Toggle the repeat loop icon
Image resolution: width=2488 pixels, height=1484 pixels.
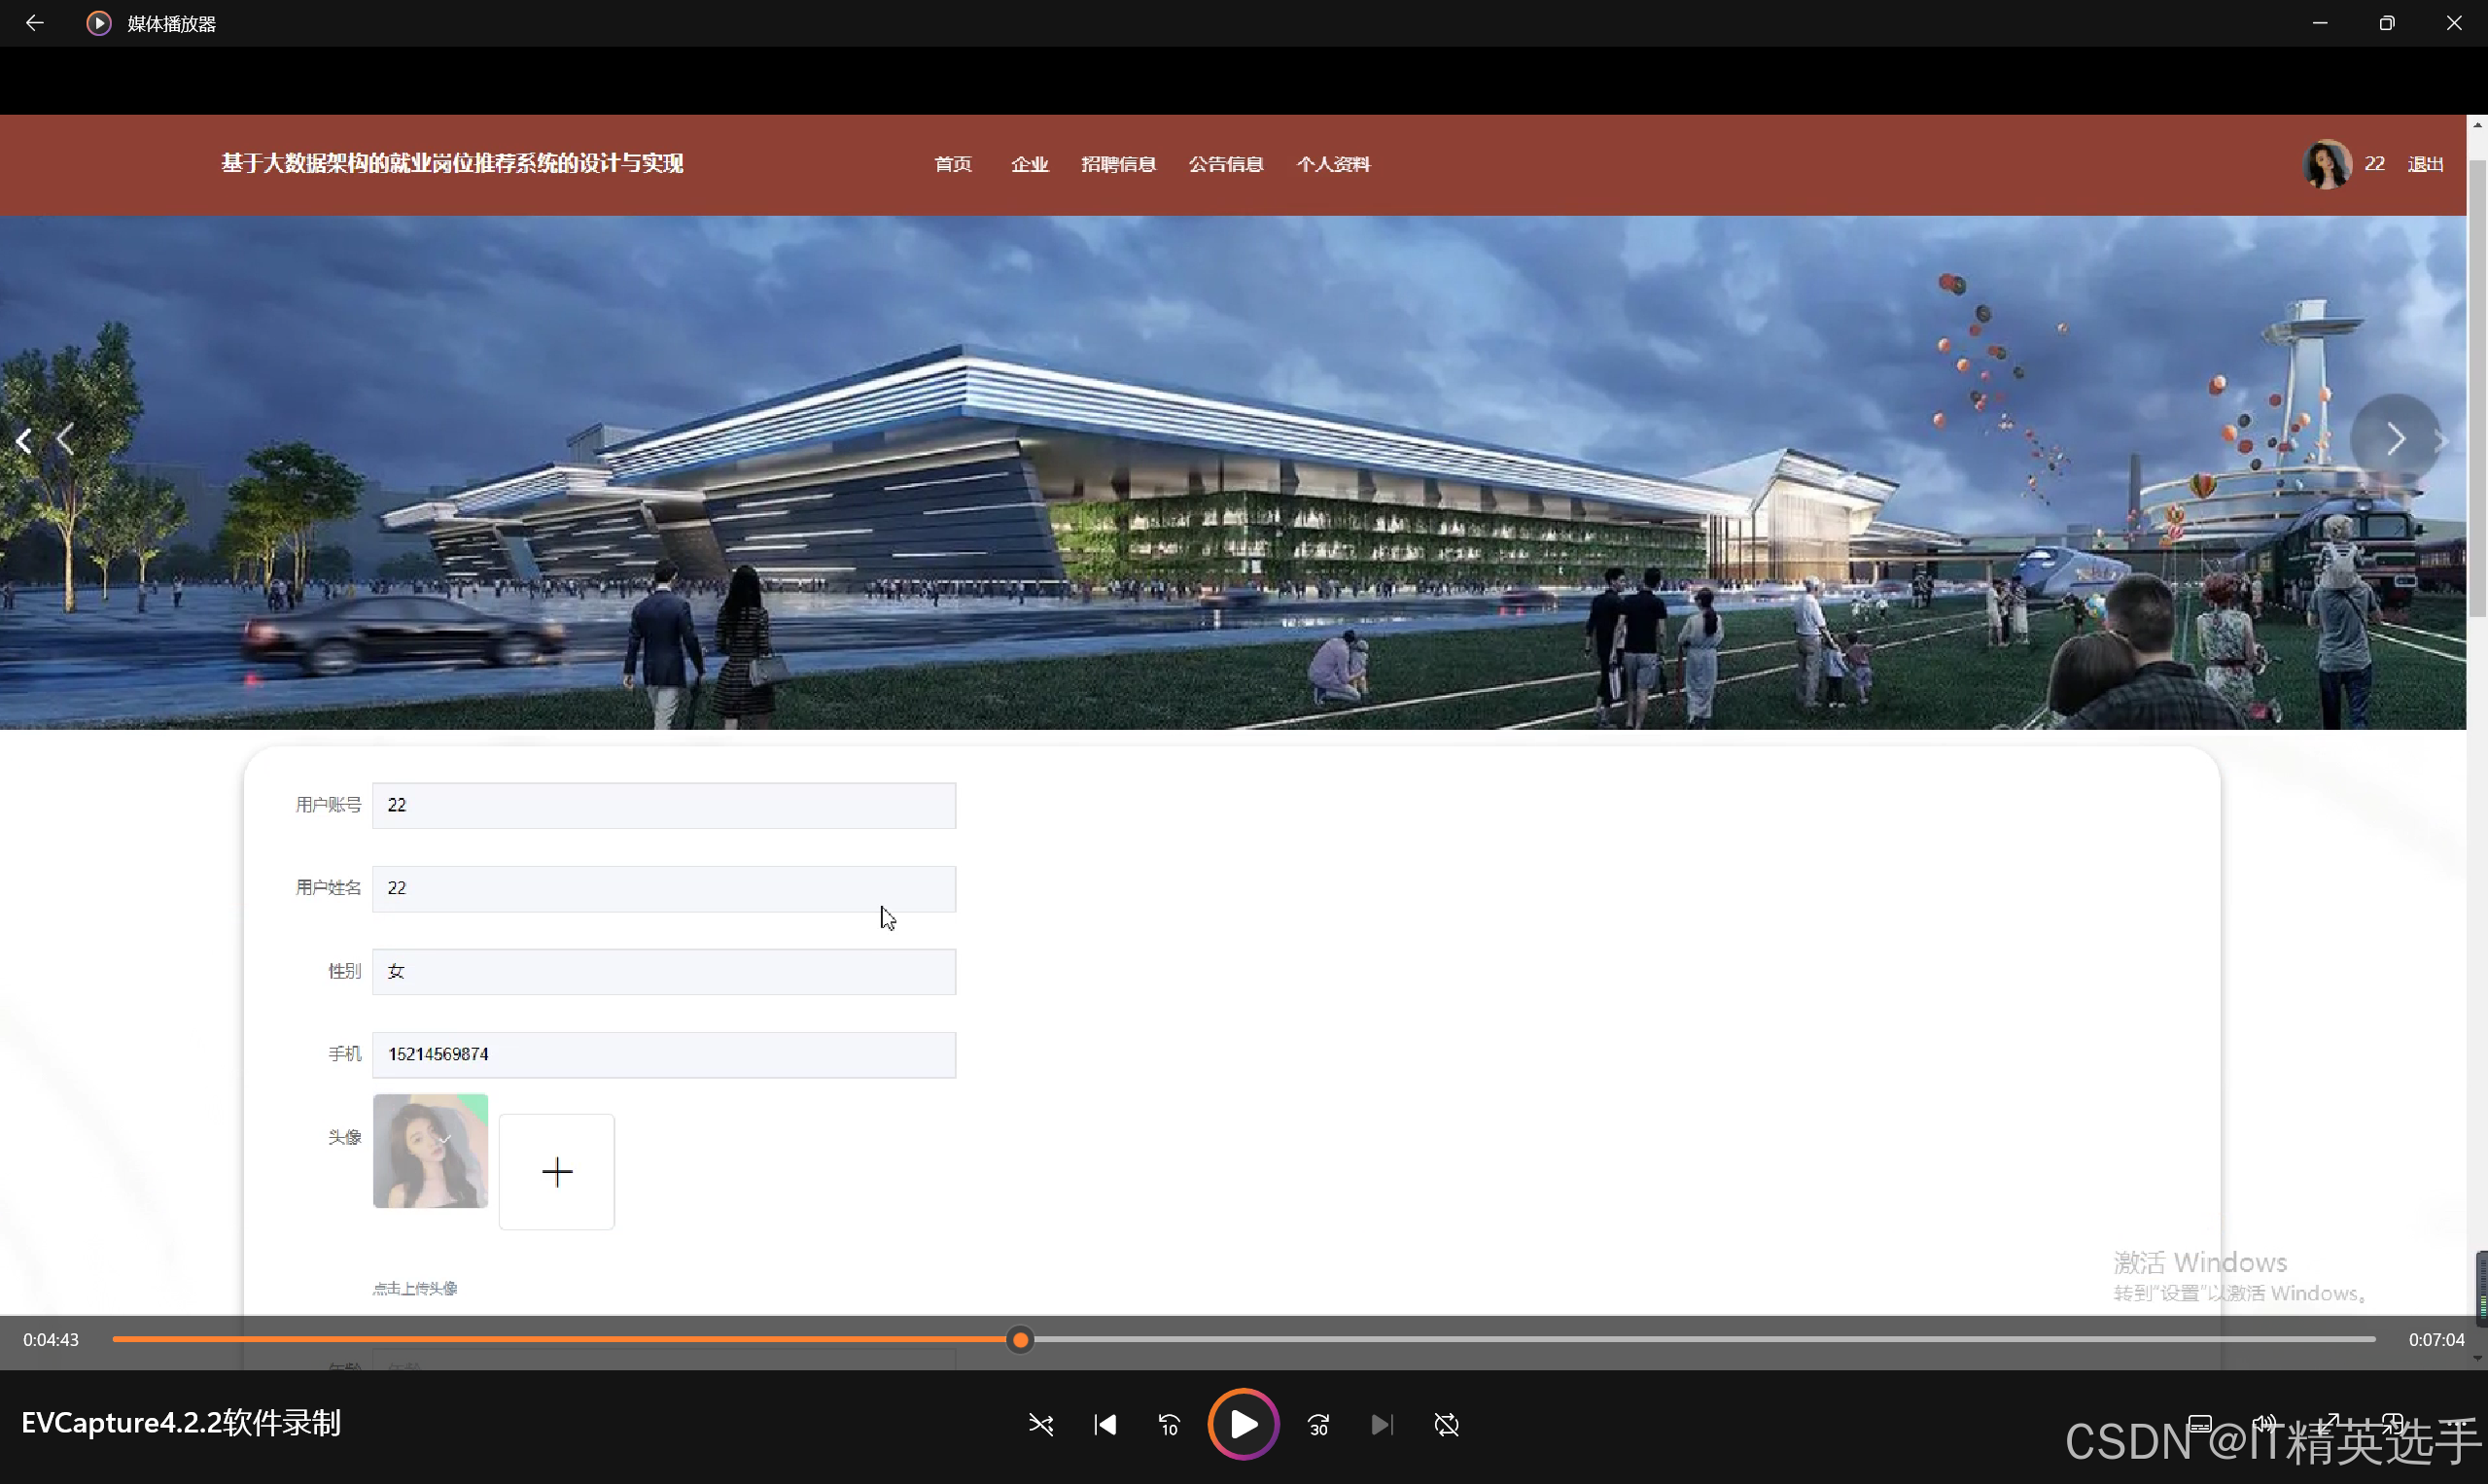coord(1446,1424)
